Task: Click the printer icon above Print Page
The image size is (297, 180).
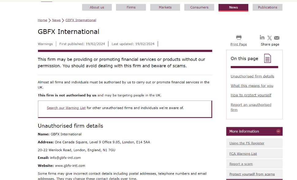Action: (239, 37)
